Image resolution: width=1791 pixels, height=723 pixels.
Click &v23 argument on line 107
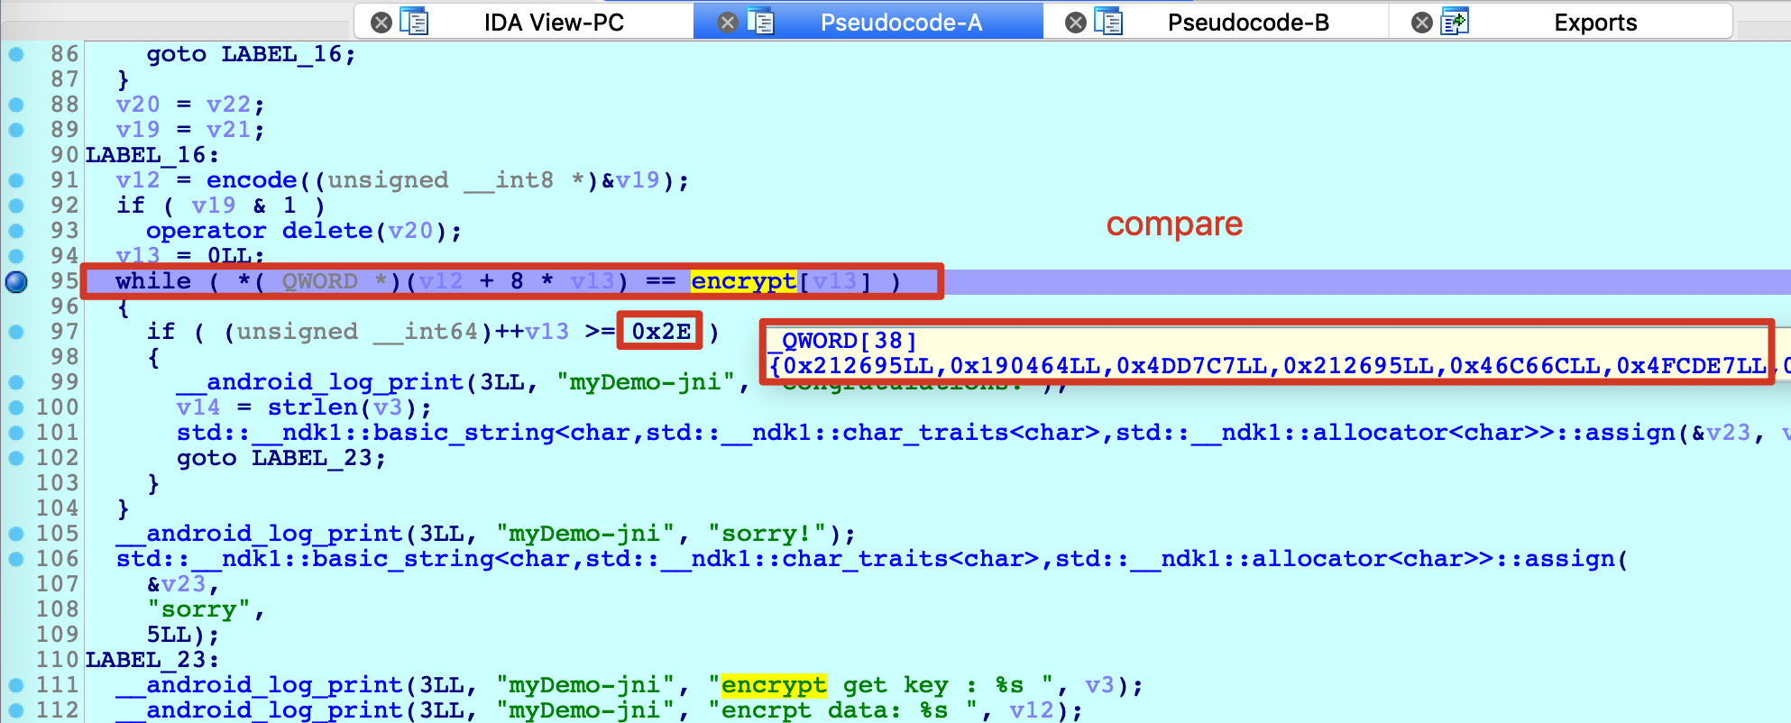tap(176, 584)
